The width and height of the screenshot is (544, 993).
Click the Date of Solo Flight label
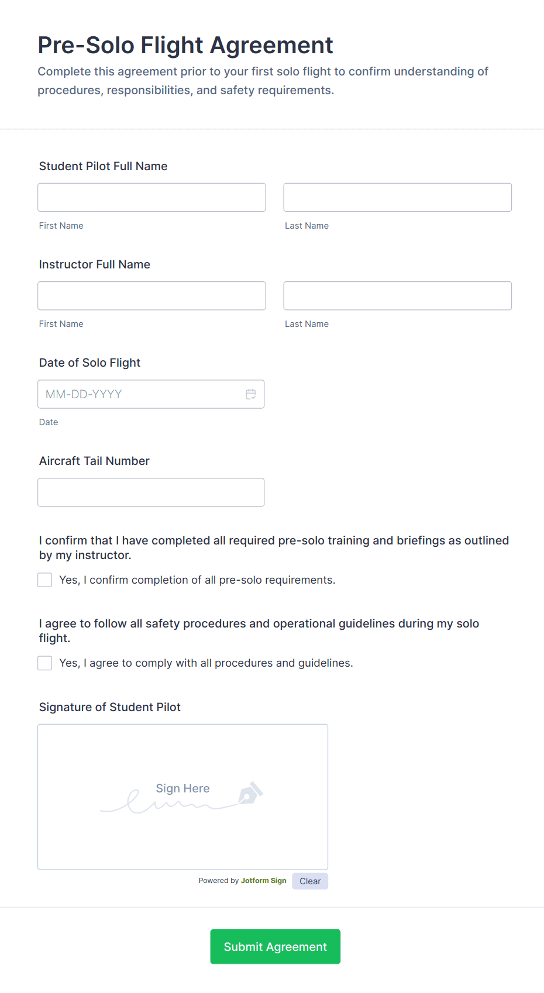(x=89, y=363)
